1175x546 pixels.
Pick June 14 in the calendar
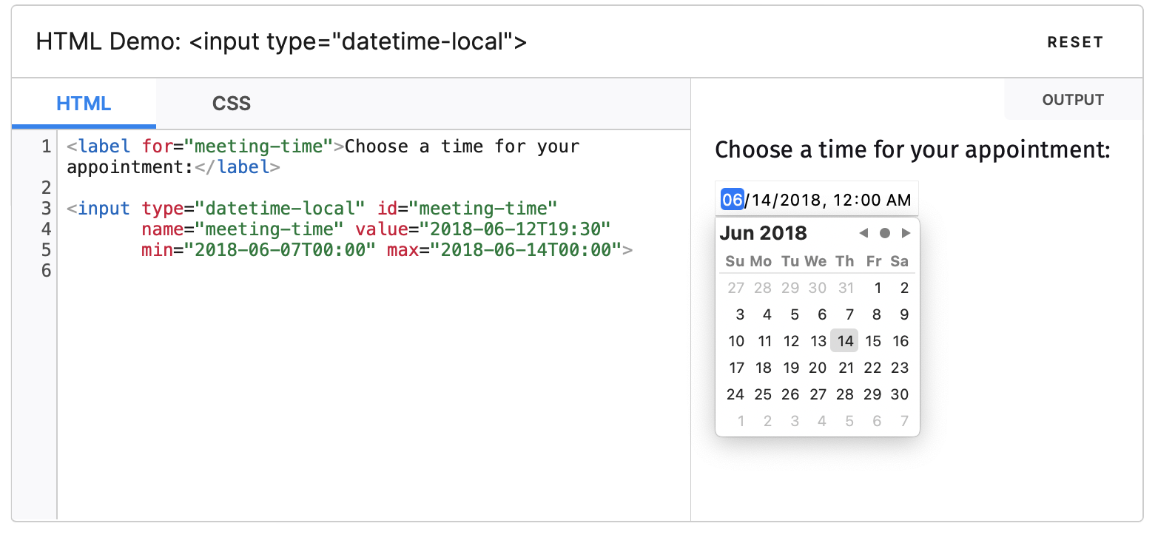tap(845, 341)
